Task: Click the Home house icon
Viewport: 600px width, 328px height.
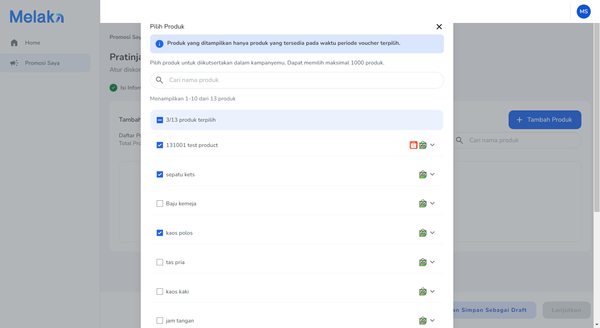Action: [14, 43]
